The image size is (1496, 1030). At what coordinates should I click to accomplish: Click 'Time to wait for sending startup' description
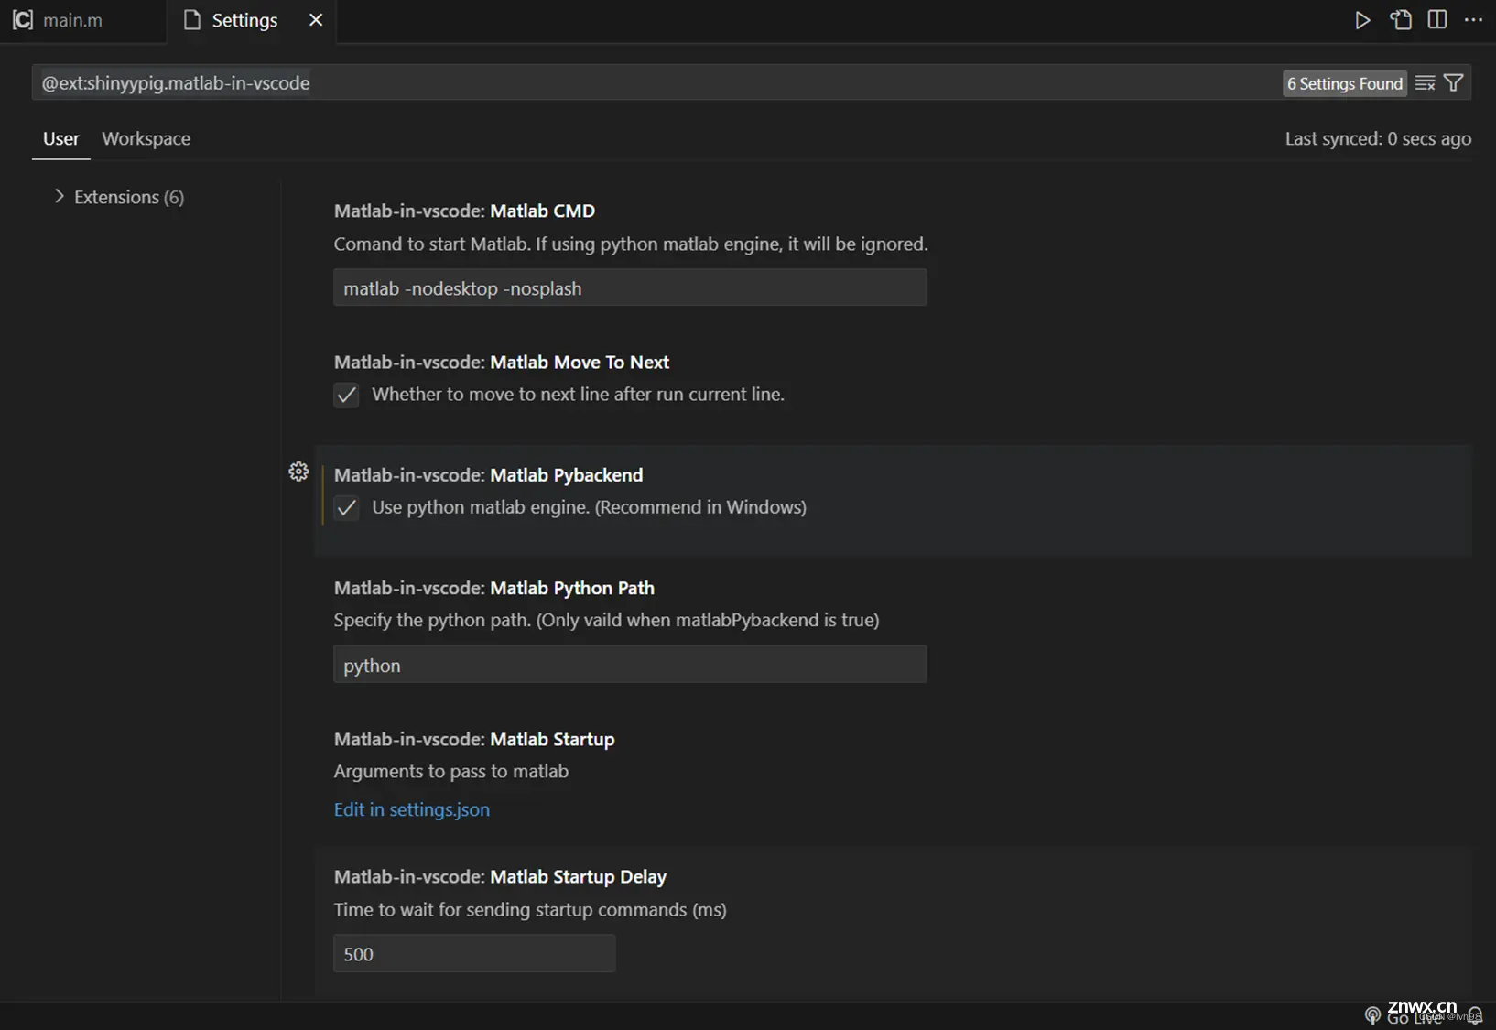(x=530, y=909)
